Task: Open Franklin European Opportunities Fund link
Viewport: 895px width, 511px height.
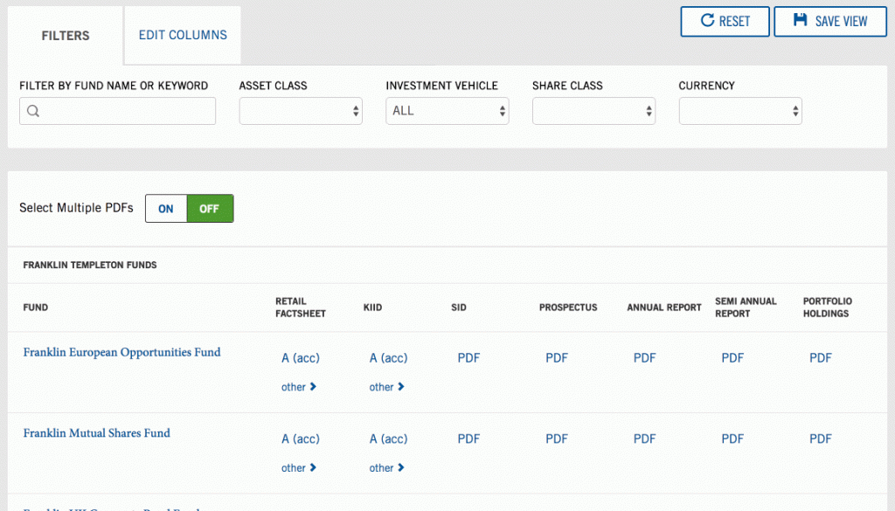Action: (x=121, y=352)
